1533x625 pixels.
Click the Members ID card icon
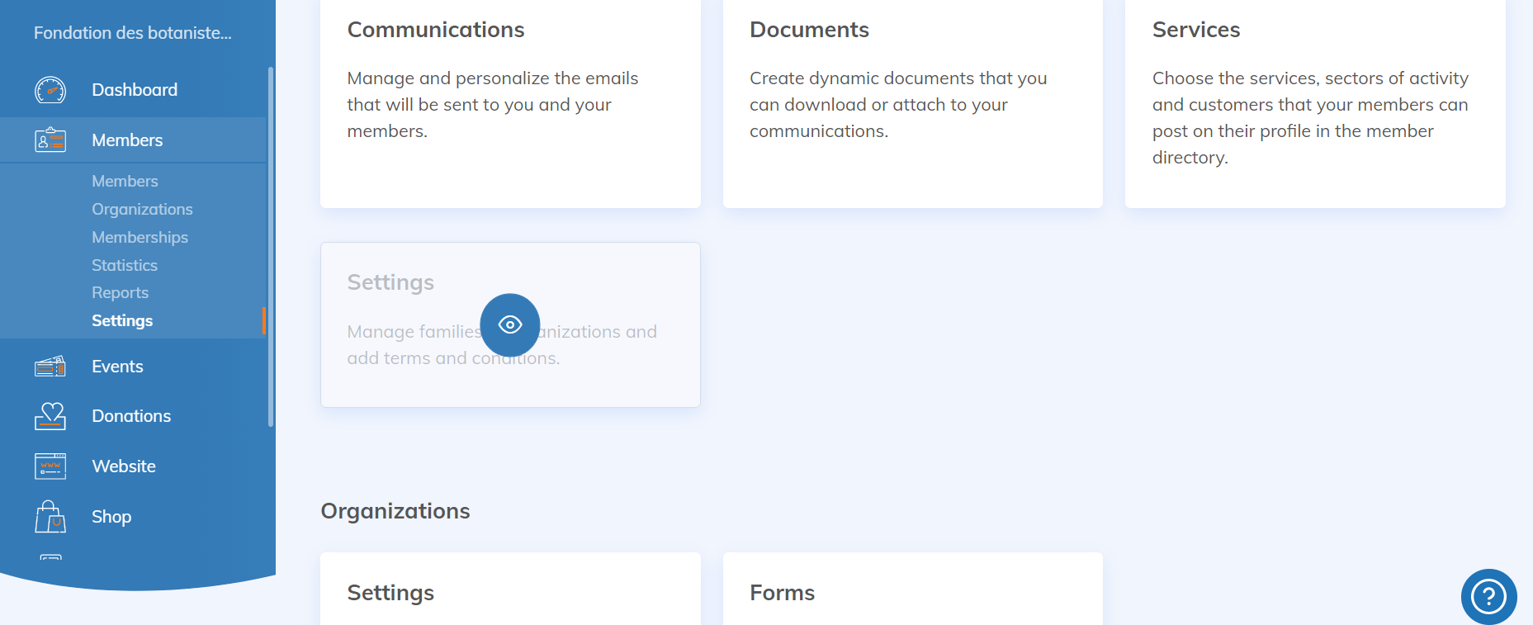pyautogui.click(x=50, y=140)
